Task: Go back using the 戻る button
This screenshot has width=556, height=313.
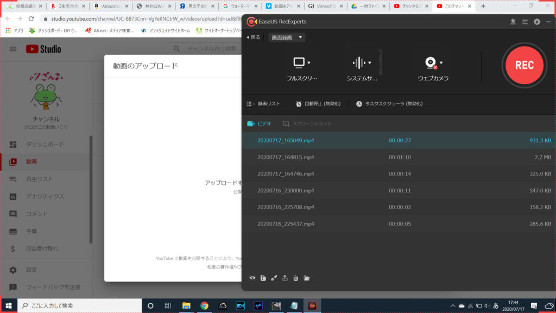Action: (x=253, y=37)
